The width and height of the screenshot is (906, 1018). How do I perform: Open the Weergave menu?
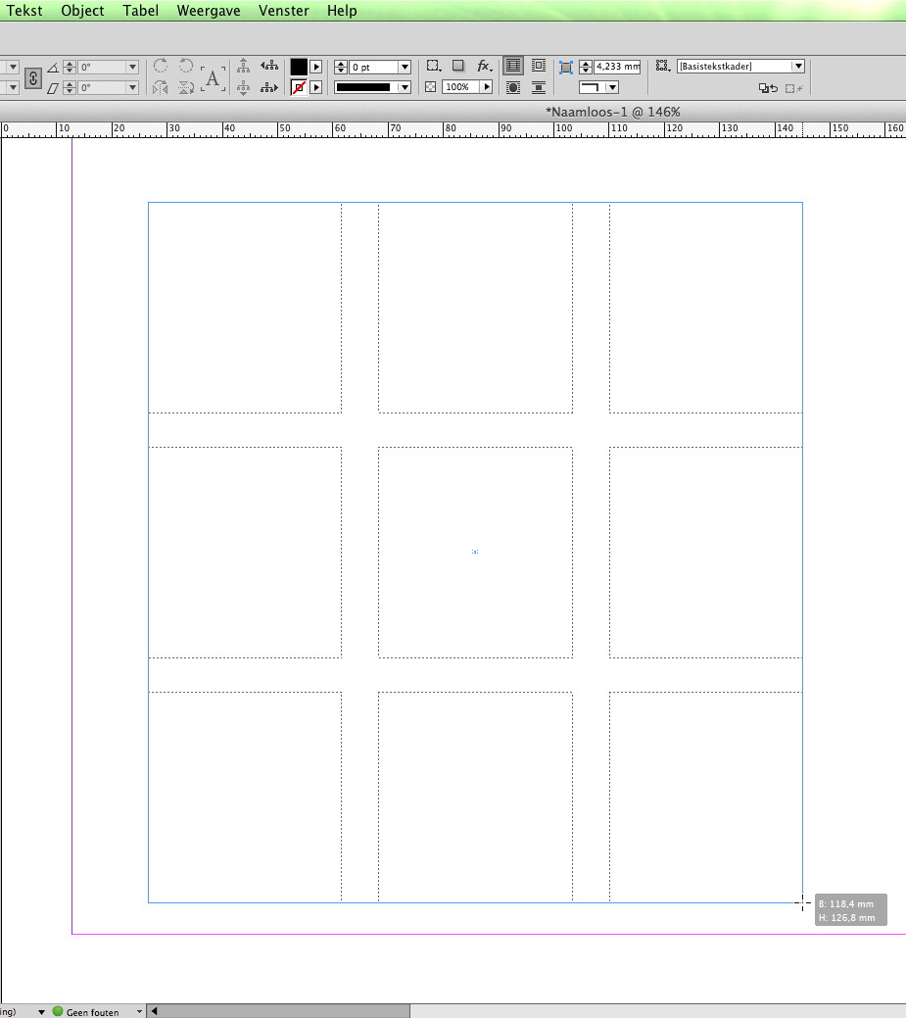209,11
